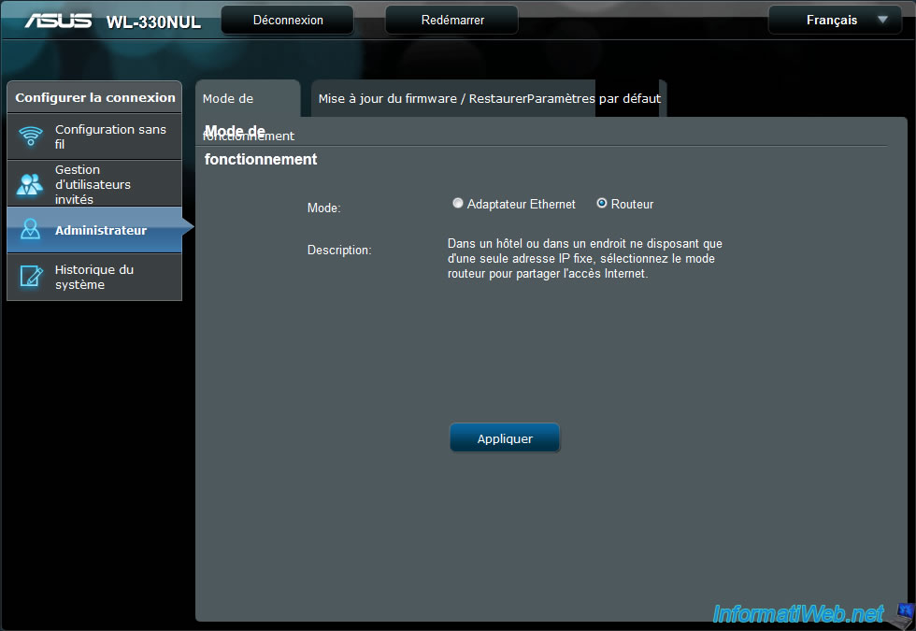
Task: Open the Français language dropdown
Action: coord(835,21)
